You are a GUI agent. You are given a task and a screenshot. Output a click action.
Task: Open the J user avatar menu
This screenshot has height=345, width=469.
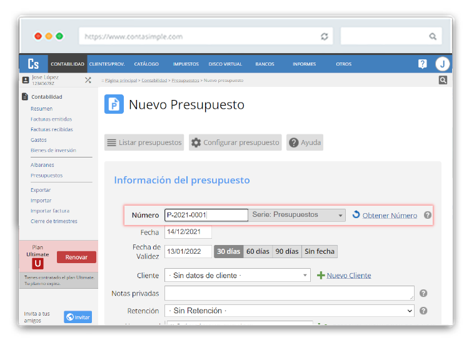point(442,64)
